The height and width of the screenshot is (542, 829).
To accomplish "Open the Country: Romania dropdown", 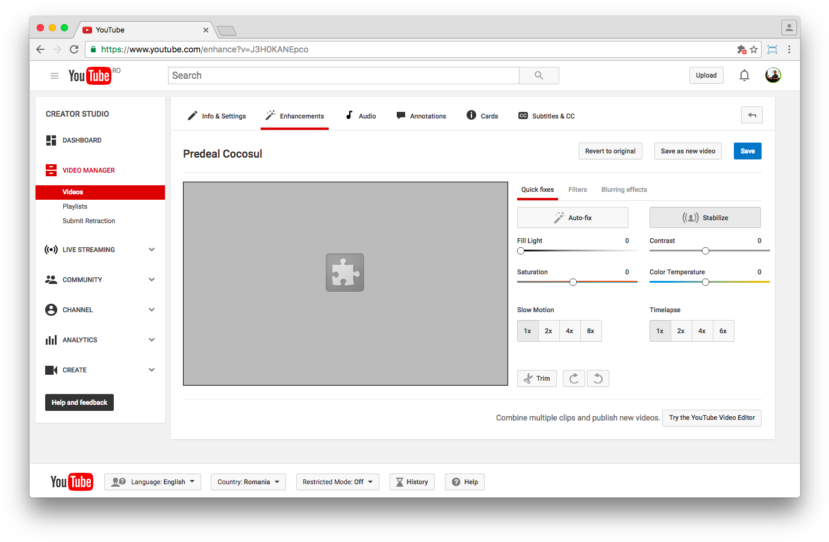I will (x=248, y=481).
